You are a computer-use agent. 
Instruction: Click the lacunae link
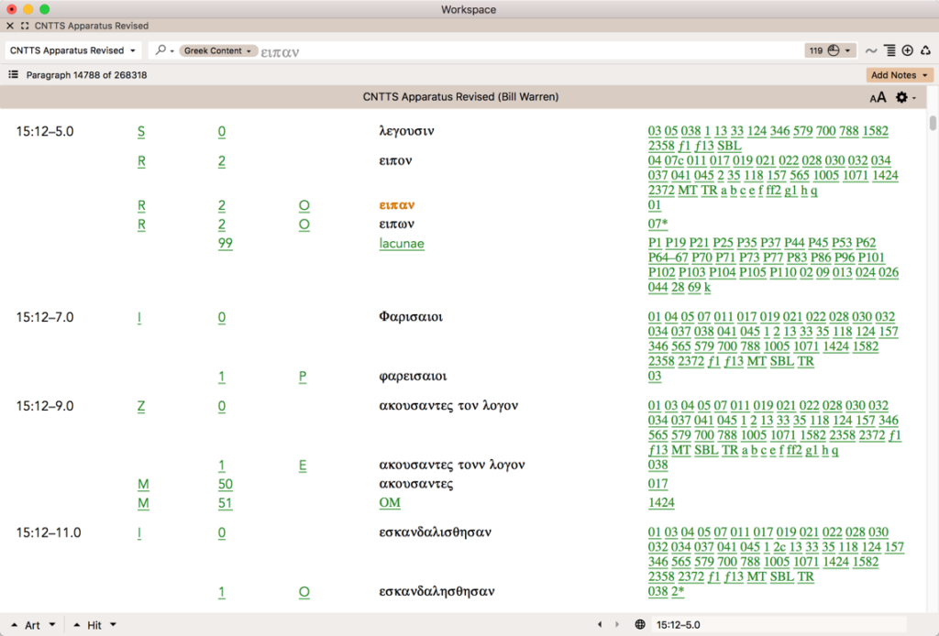point(402,244)
